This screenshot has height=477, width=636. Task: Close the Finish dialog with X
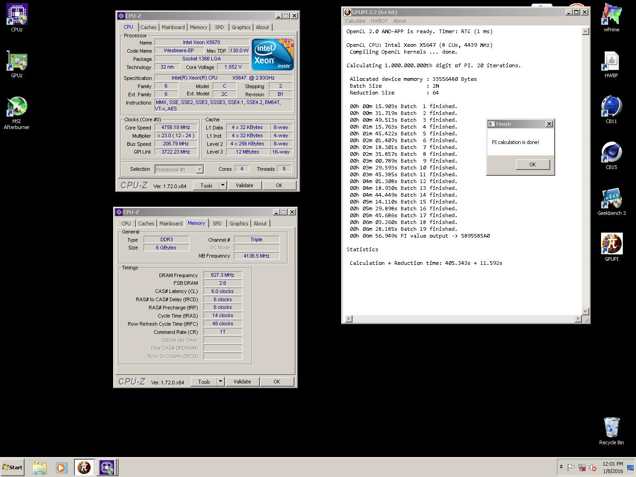click(549, 124)
